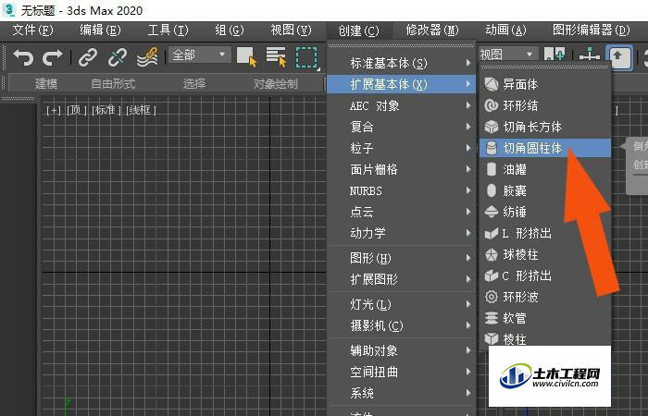Create 环形波 ringwave primitive
648x416 pixels.
coord(545,297)
